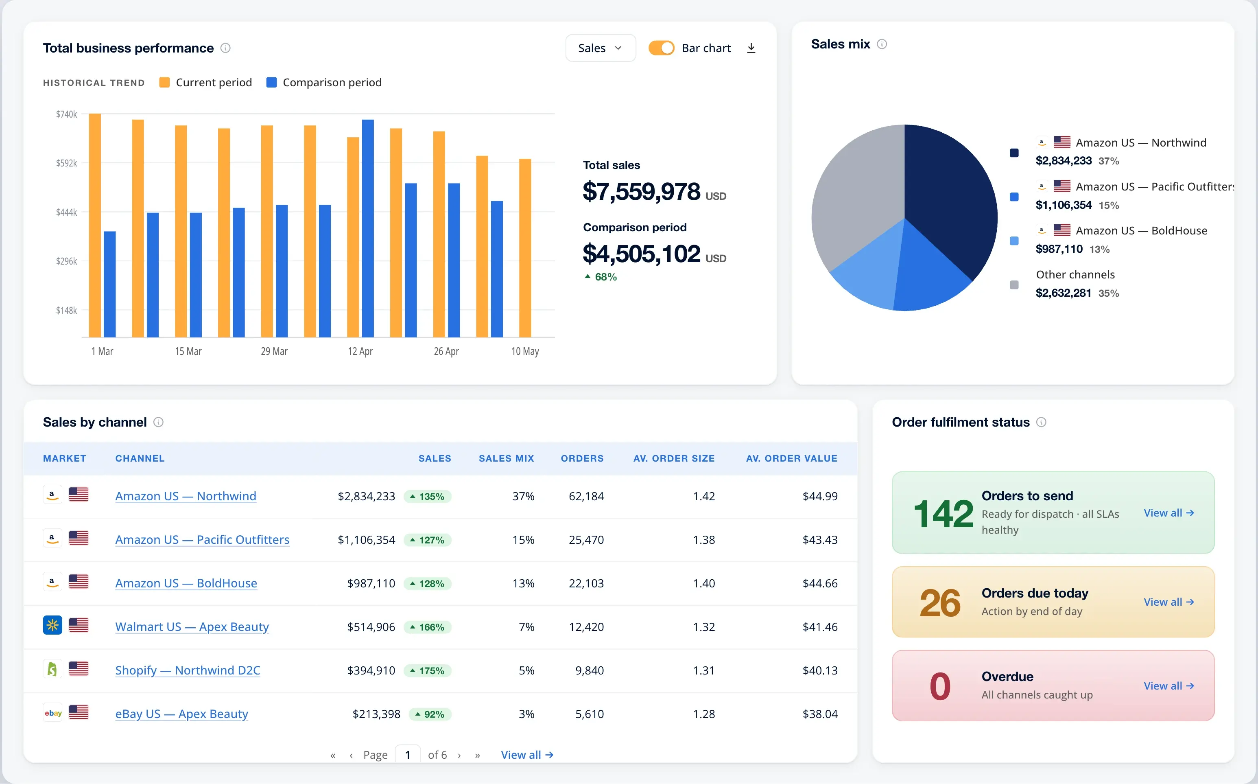Click the eBay logo icon in table
The width and height of the screenshot is (1258, 784).
point(52,713)
